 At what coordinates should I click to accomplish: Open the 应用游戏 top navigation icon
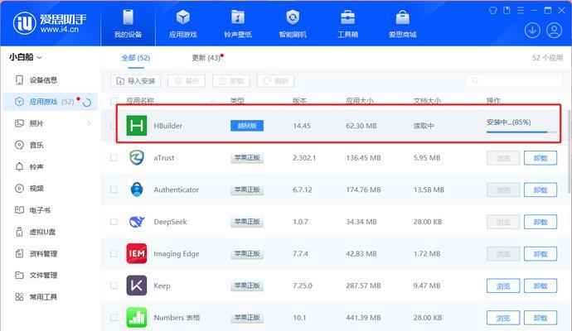(182, 17)
